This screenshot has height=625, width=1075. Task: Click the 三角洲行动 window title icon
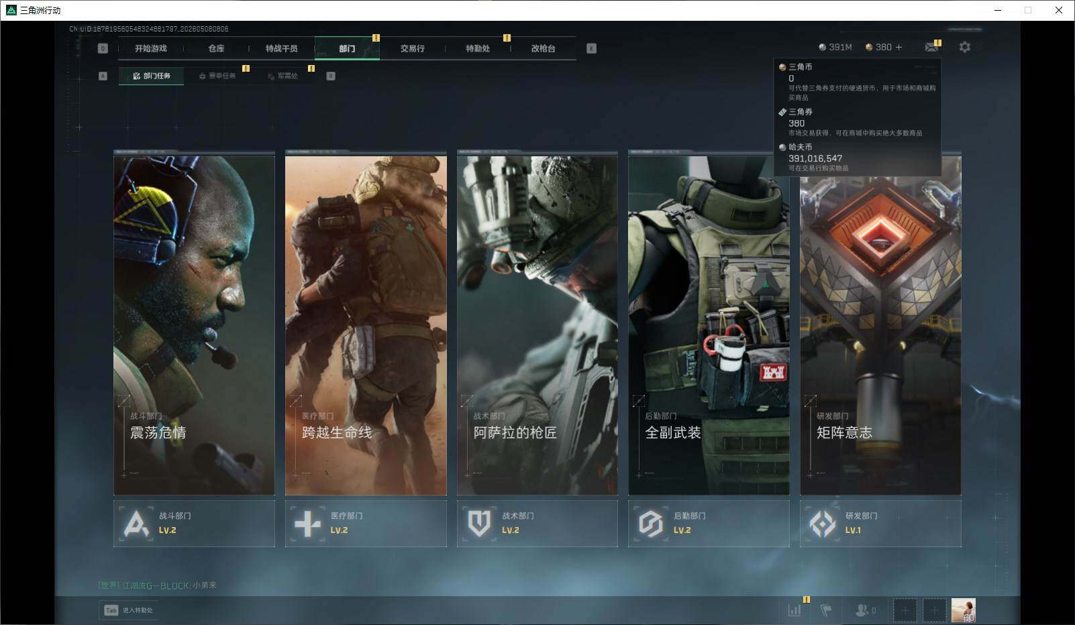[11, 10]
